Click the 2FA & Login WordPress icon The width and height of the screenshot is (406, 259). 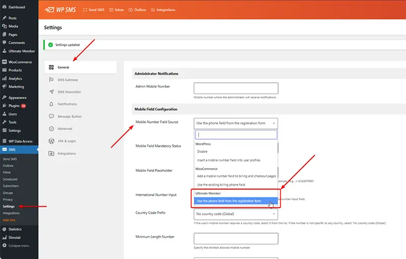point(51,141)
